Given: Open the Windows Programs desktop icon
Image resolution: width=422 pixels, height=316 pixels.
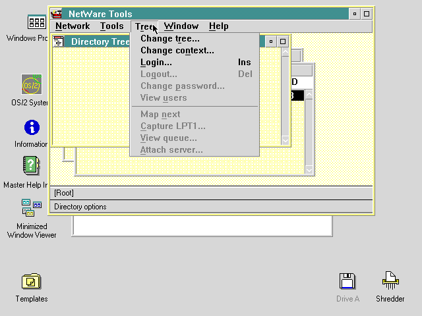Looking at the screenshot, I should [x=37, y=22].
